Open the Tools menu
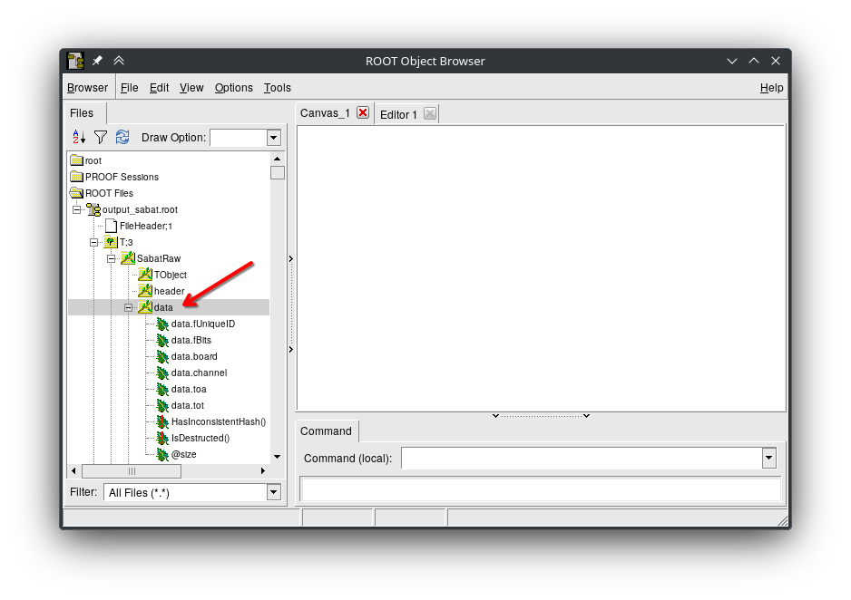851x600 pixels. pos(277,88)
